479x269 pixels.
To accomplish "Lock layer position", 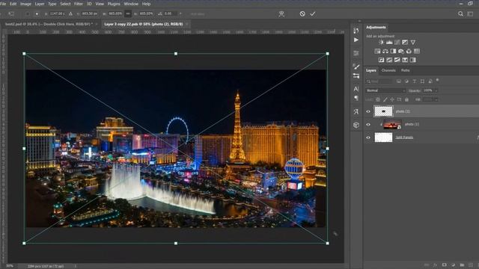I will 392,99.
